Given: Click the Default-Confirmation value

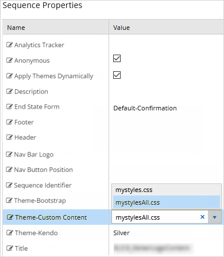Looking at the screenshot, I should tap(145, 108).
